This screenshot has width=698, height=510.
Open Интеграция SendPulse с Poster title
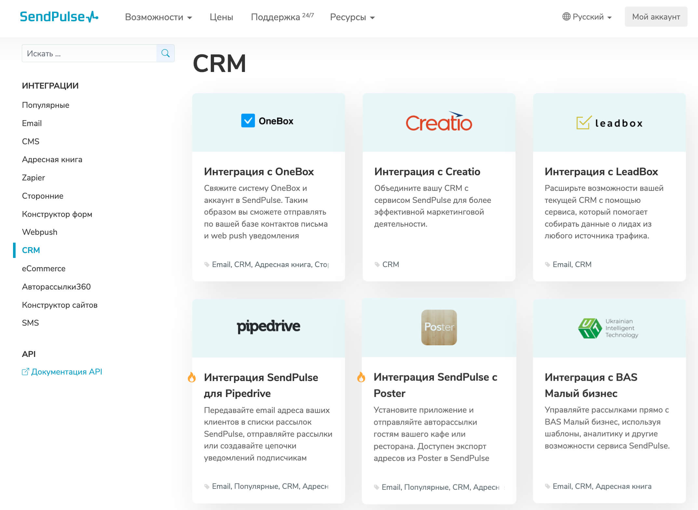[435, 385]
